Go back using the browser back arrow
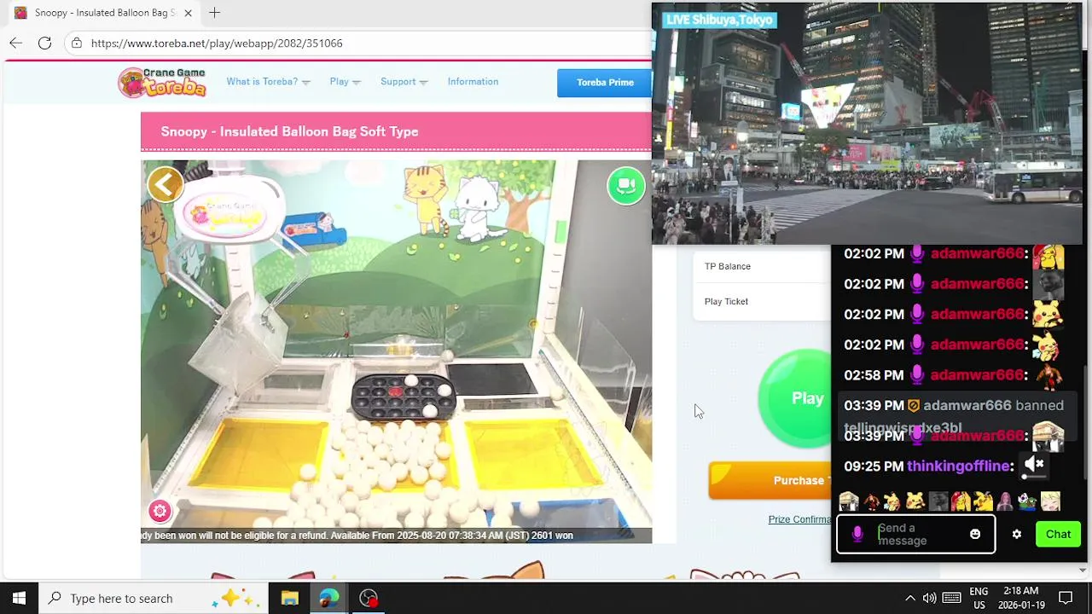The height and width of the screenshot is (614, 1092). click(15, 43)
